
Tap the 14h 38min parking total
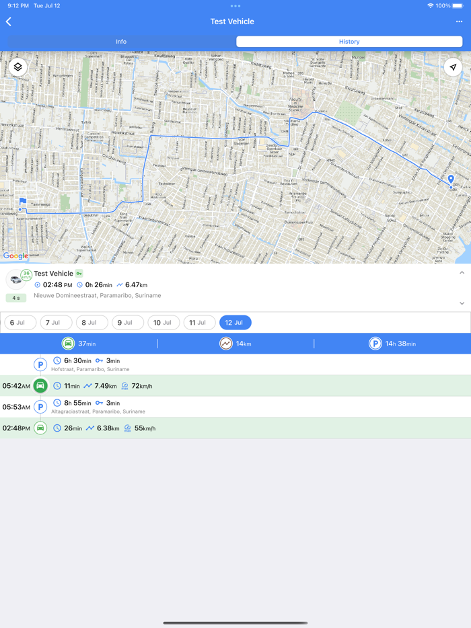click(400, 344)
